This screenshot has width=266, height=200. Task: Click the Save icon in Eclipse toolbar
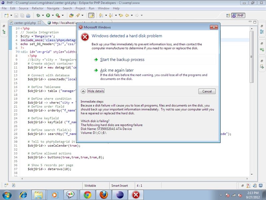[x=16, y=15]
